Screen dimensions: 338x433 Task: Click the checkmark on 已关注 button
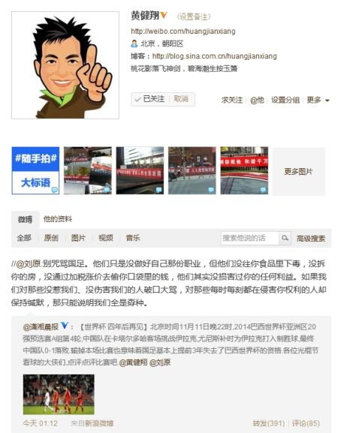[137, 99]
